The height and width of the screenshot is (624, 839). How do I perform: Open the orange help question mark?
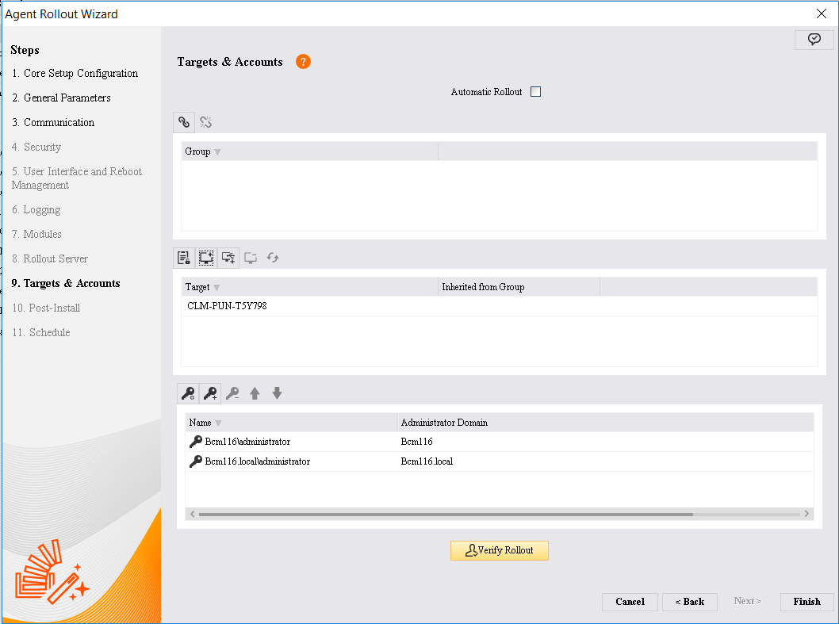pyautogui.click(x=303, y=62)
